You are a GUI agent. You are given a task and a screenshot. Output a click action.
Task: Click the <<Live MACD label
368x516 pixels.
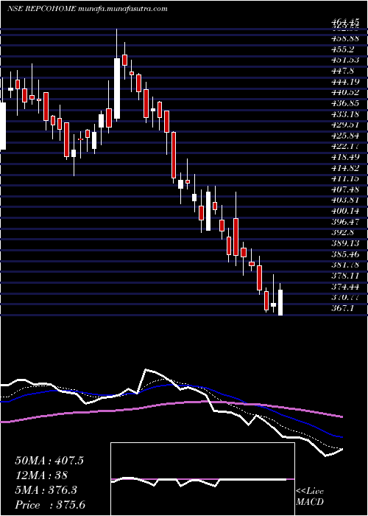click(x=310, y=497)
